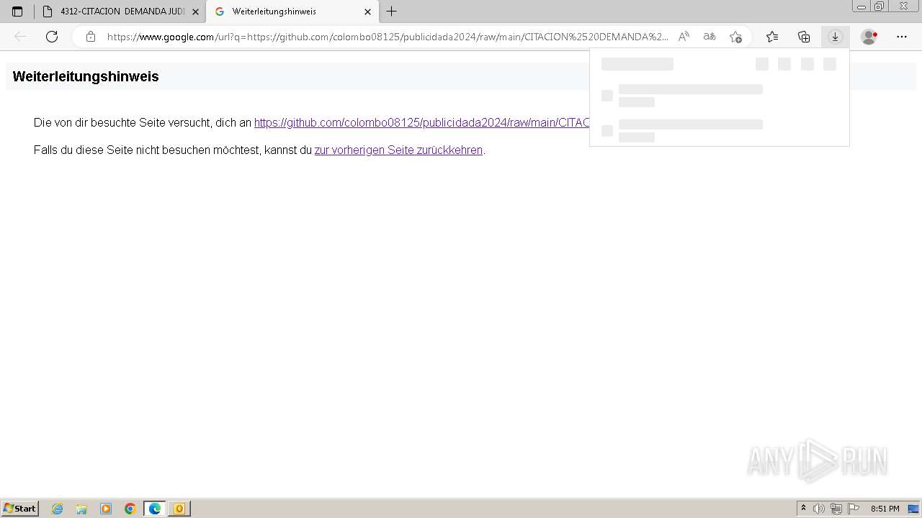Open Settings and more menu

(x=902, y=37)
